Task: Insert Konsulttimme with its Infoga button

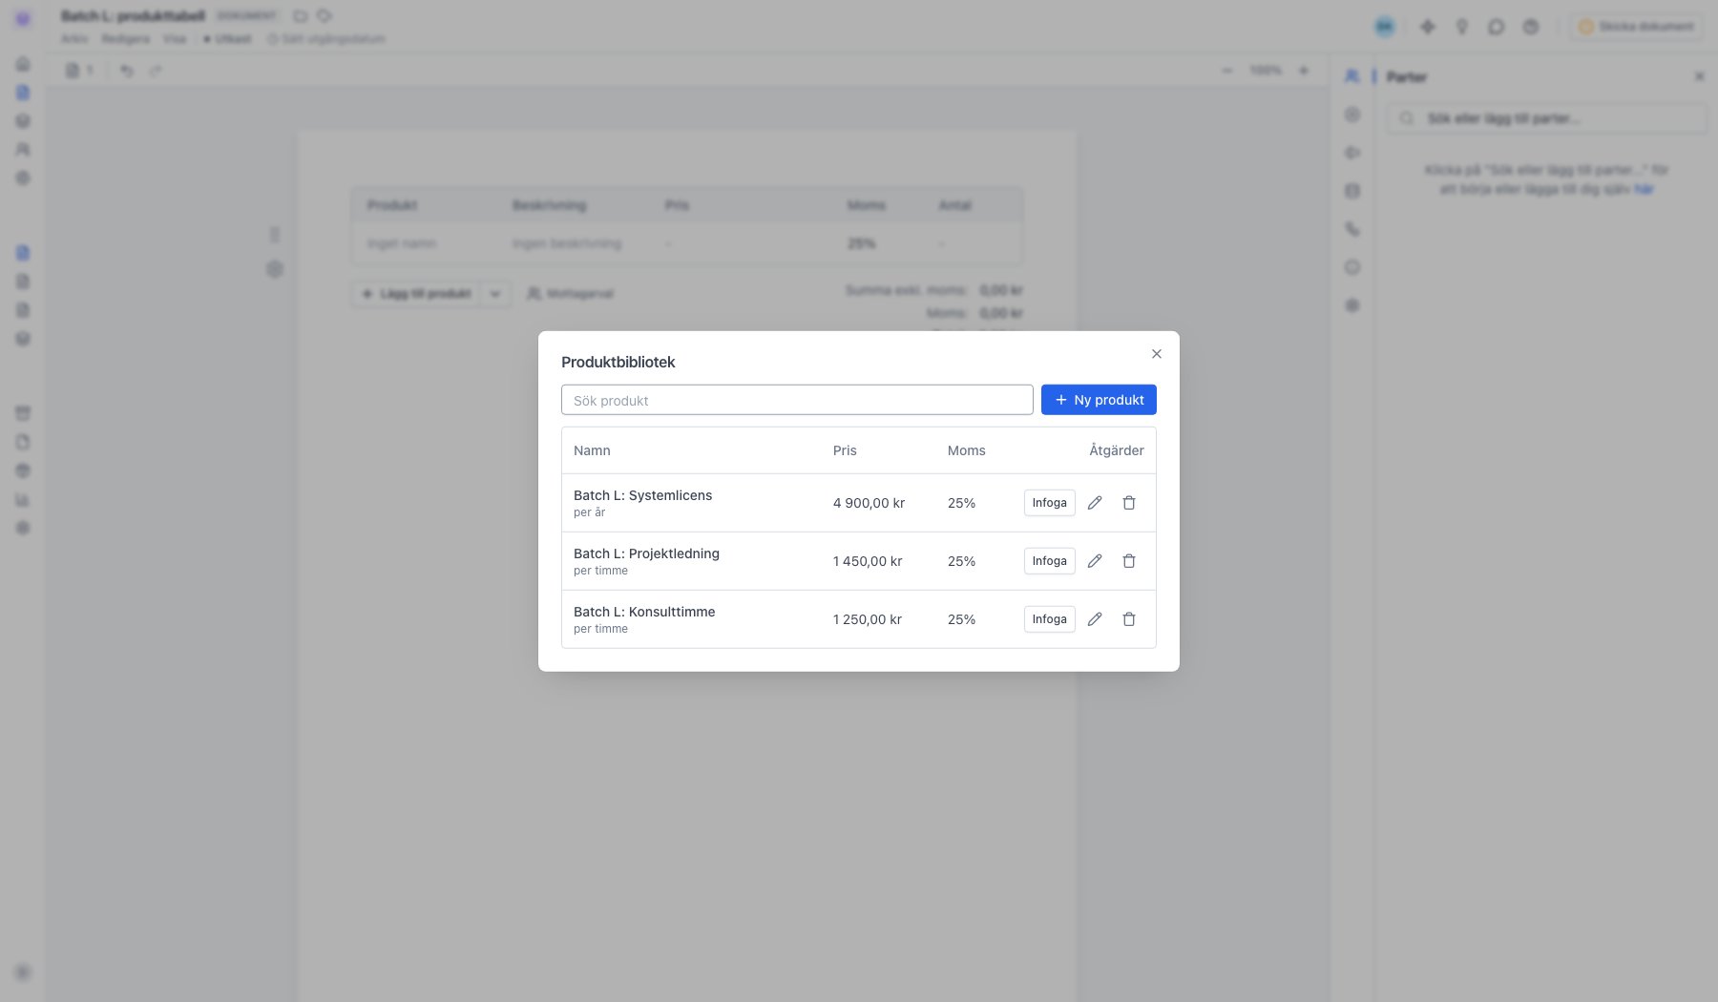Action: tap(1049, 619)
